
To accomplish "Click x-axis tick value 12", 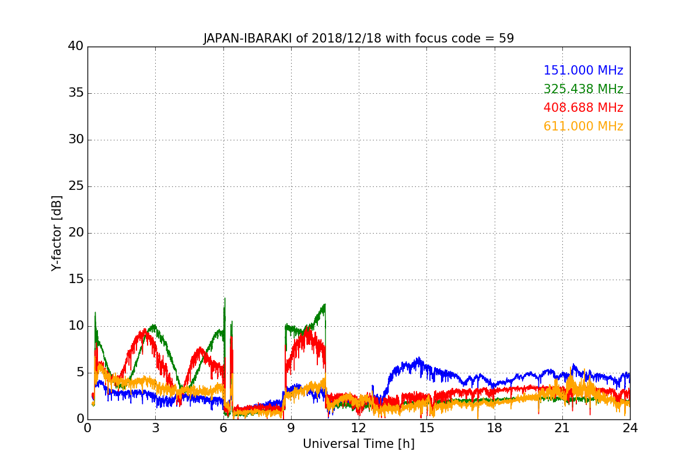I will point(359,428).
